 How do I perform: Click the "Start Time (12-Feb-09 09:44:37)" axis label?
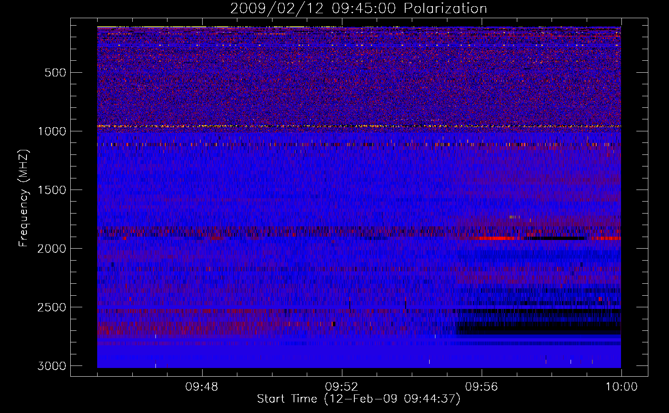coord(358,399)
